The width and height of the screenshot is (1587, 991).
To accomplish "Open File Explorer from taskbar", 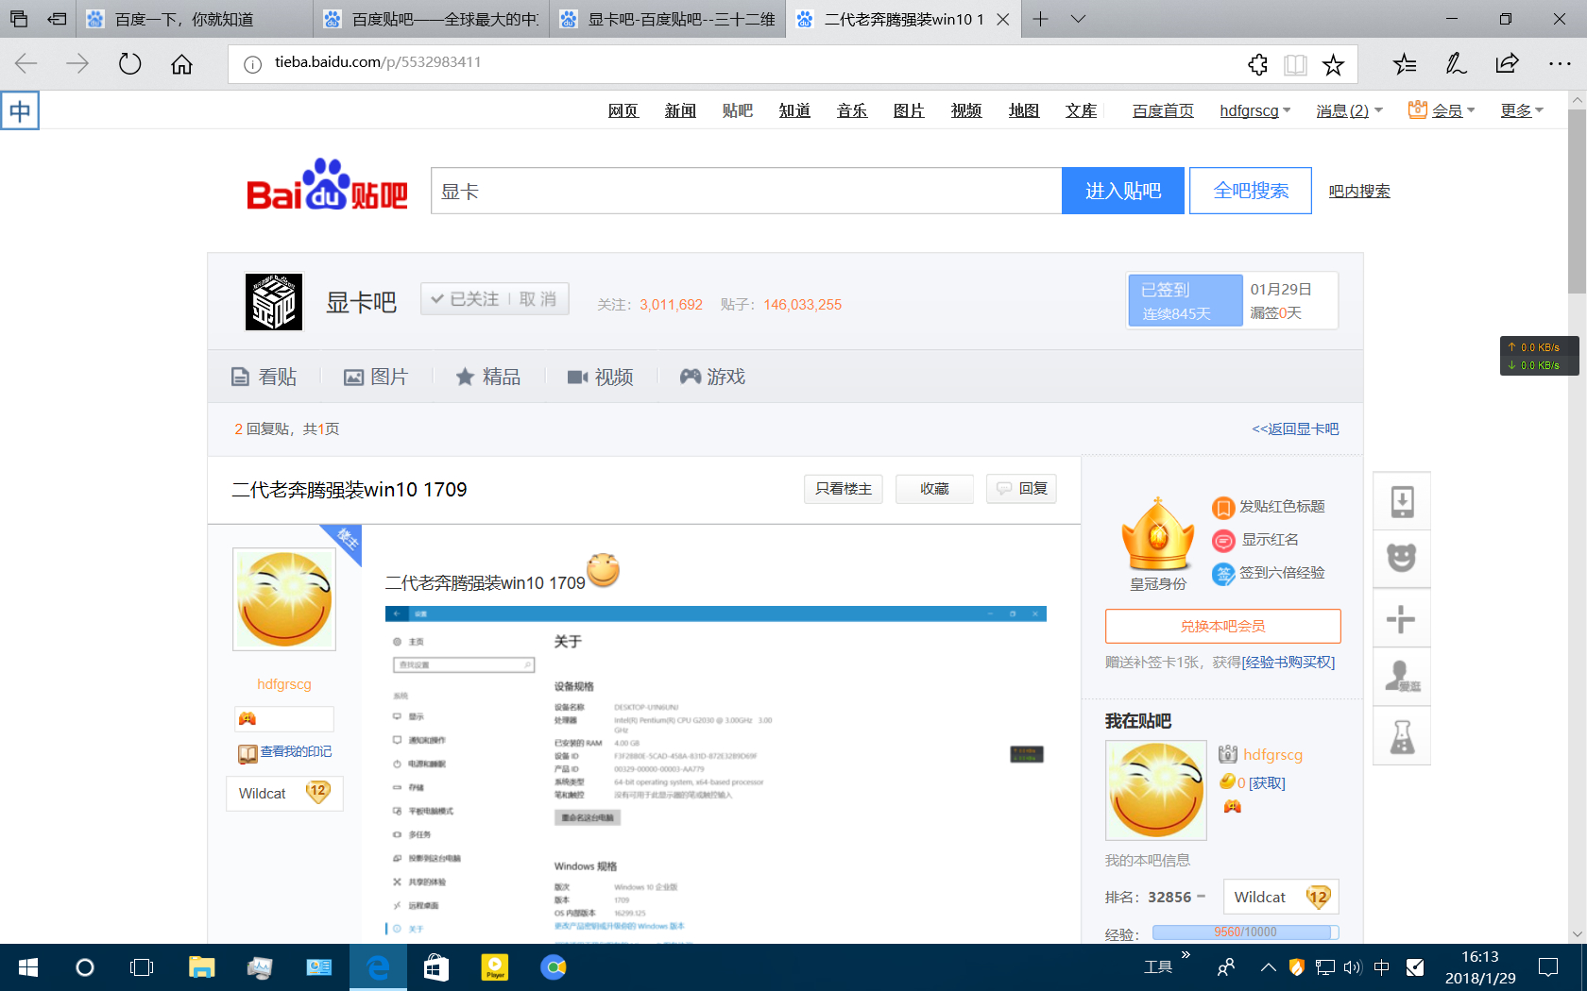I will [201, 967].
